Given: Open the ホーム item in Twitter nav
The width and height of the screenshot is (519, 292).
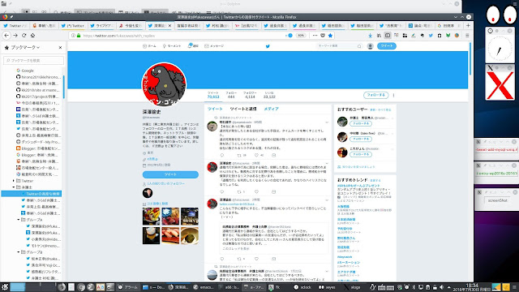Looking at the screenshot, I should pyautogui.click(x=149, y=46).
